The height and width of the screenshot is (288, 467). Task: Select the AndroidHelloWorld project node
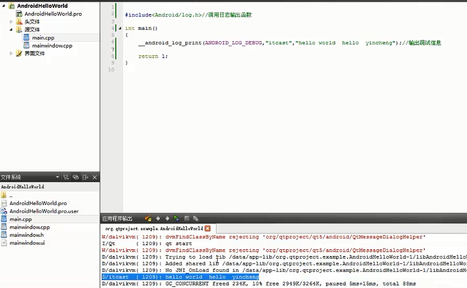(x=42, y=6)
